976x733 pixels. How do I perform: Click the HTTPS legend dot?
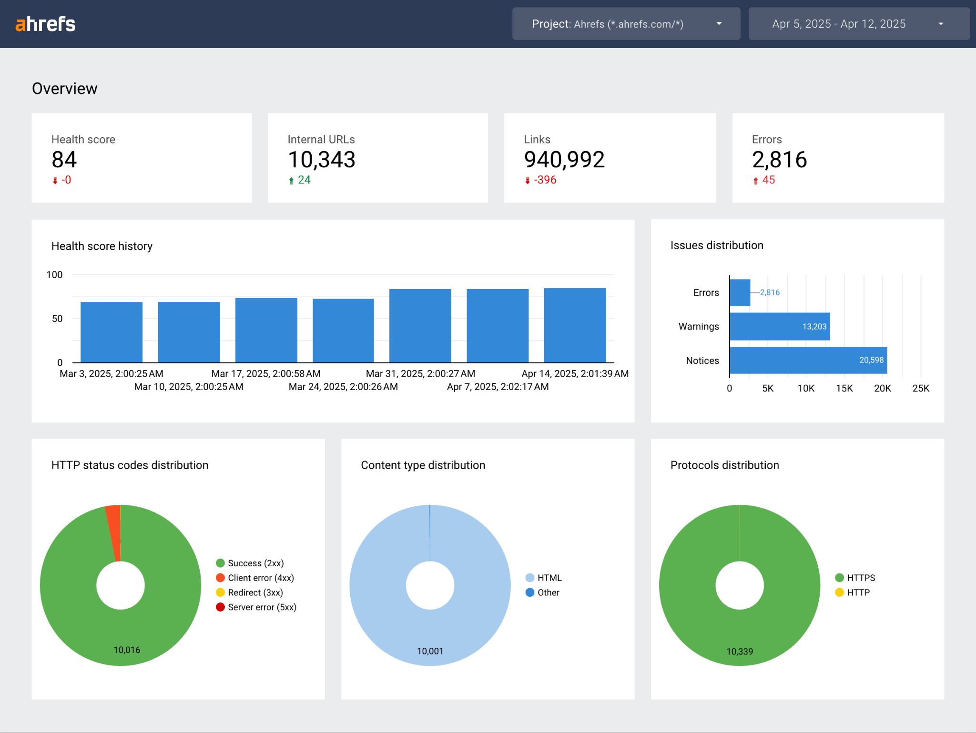pos(839,577)
